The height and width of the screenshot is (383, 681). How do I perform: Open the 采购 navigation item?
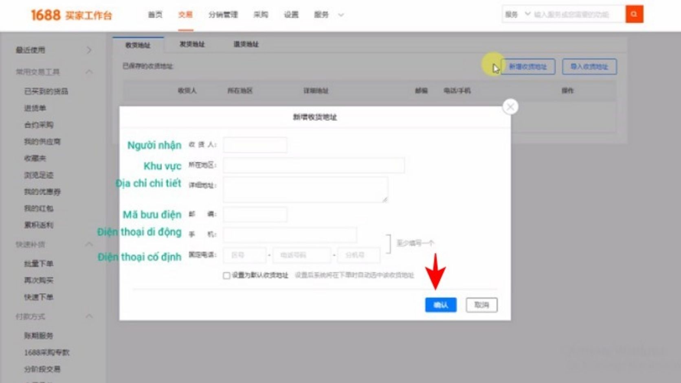pyautogui.click(x=261, y=15)
